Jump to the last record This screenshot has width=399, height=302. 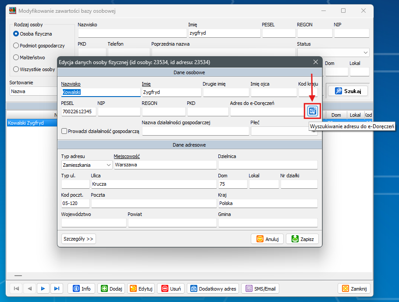click(x=57, y=288)
